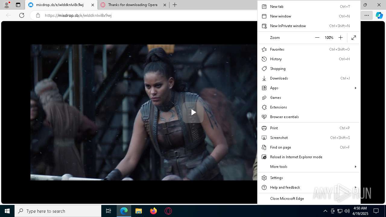Click the taskbar search box
This screenshot has height=217, width=386.
pyautogui.click(x=58, y=211)
